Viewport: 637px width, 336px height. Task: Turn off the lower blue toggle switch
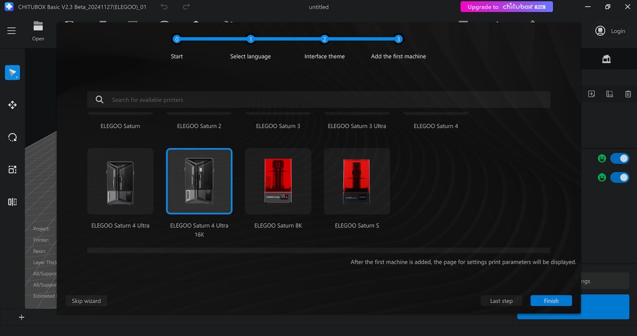point(619,177)
